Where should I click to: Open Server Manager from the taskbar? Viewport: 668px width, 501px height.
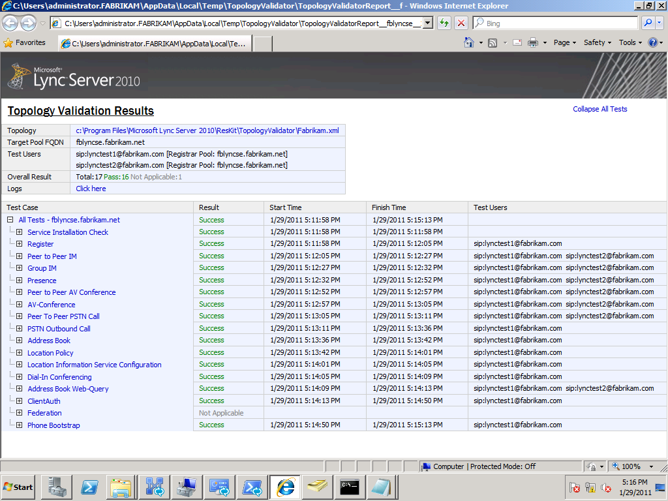click(56, 487)
